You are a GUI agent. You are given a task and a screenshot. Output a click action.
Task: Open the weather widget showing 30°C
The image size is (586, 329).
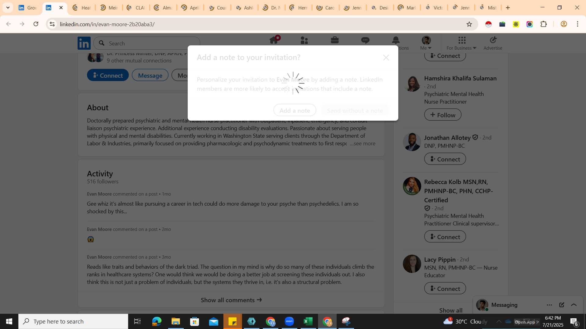tap(465, 321)
